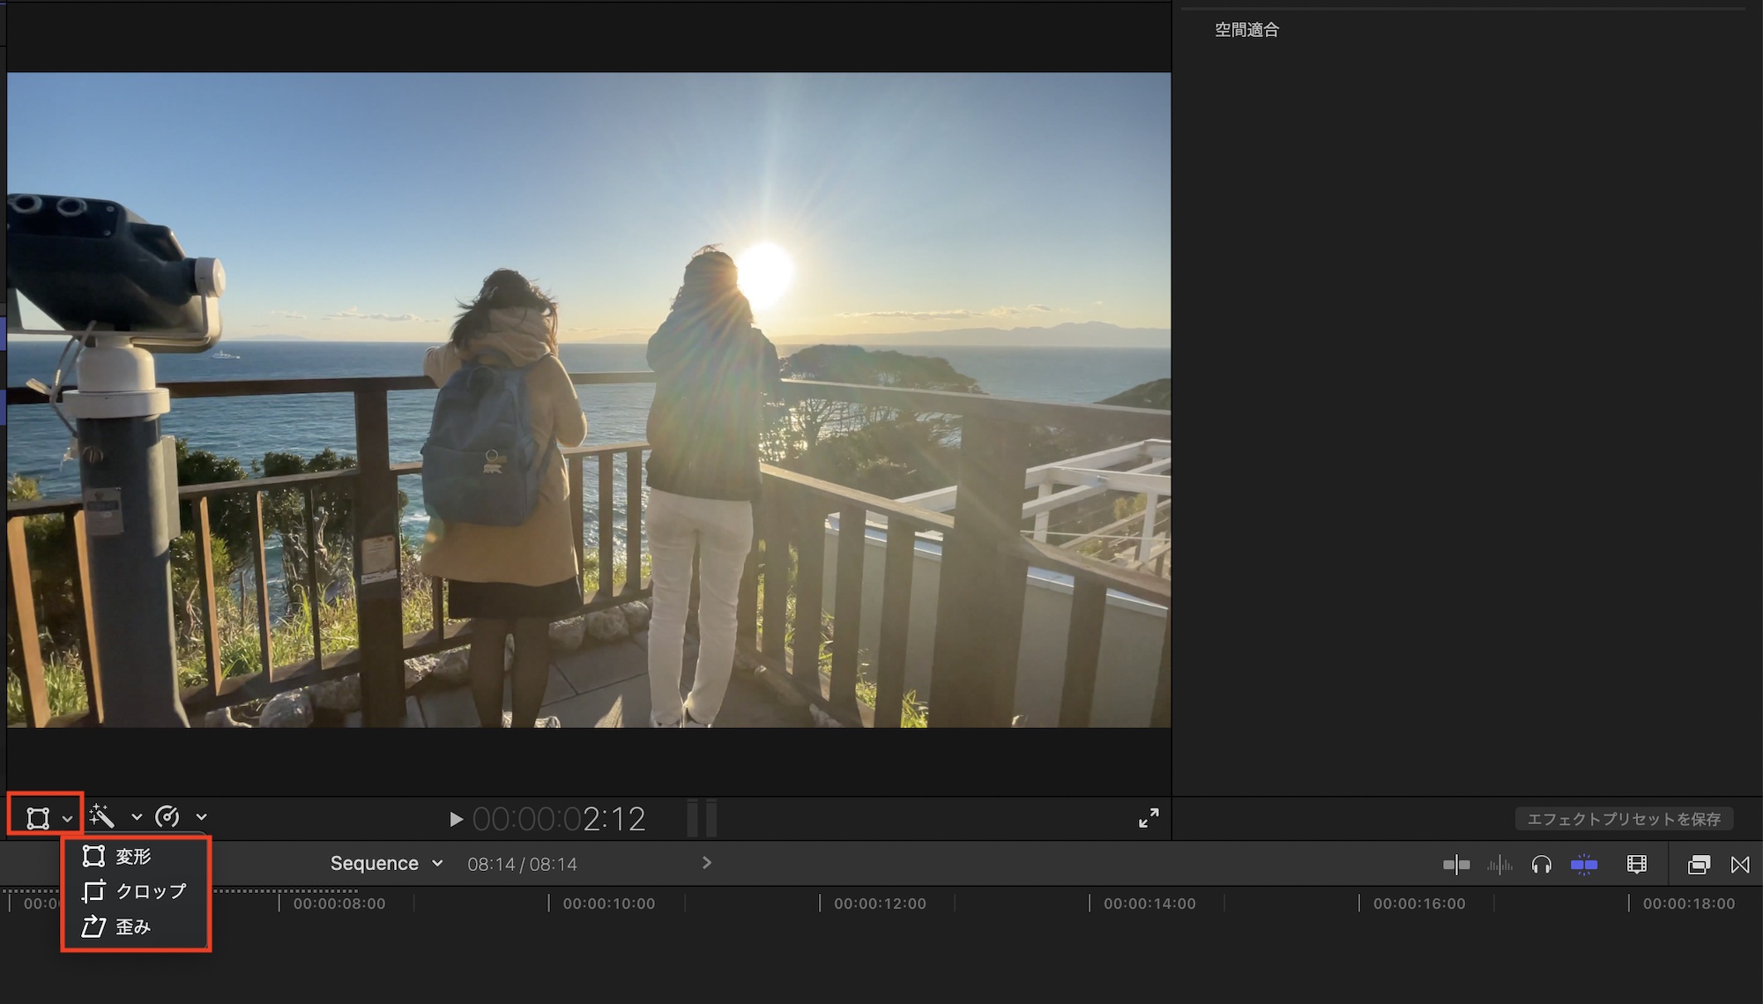Click the Transform tool icon
Viewport: 1763px width, 1004px height.
point(37,818)
